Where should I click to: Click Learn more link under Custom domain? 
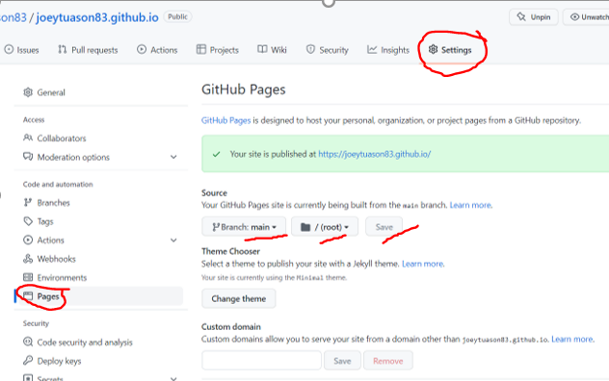(x=572, y=339)
